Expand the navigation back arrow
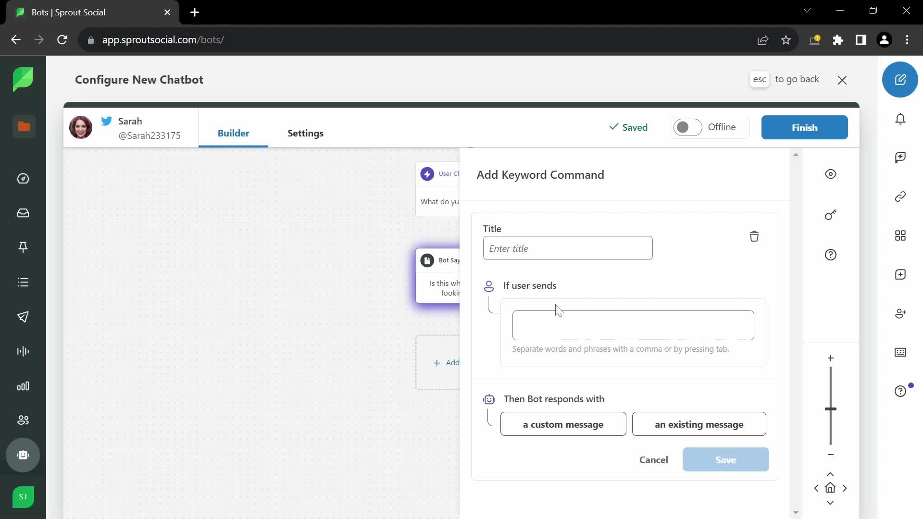The width and height of the screenshot is (923, 519). point(16,39)
